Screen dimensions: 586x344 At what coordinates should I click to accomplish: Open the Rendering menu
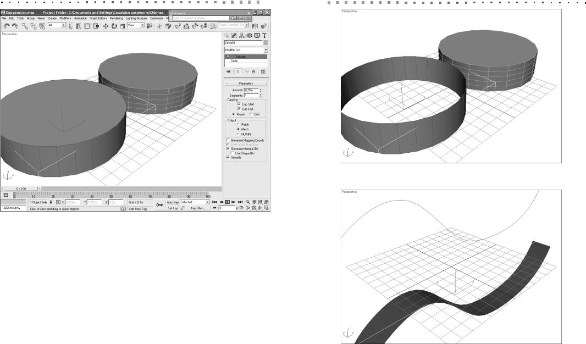(116, 18)
